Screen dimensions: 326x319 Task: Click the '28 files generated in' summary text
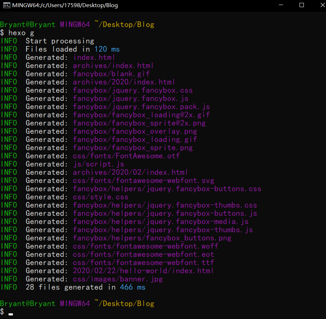point(70,287)
